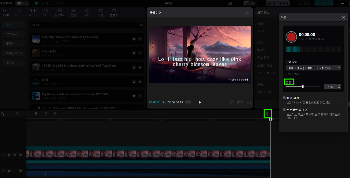The image size is (350, 178).
Task: Split clip at playhead
Action: pyautogui.click(x=36, y=114)
